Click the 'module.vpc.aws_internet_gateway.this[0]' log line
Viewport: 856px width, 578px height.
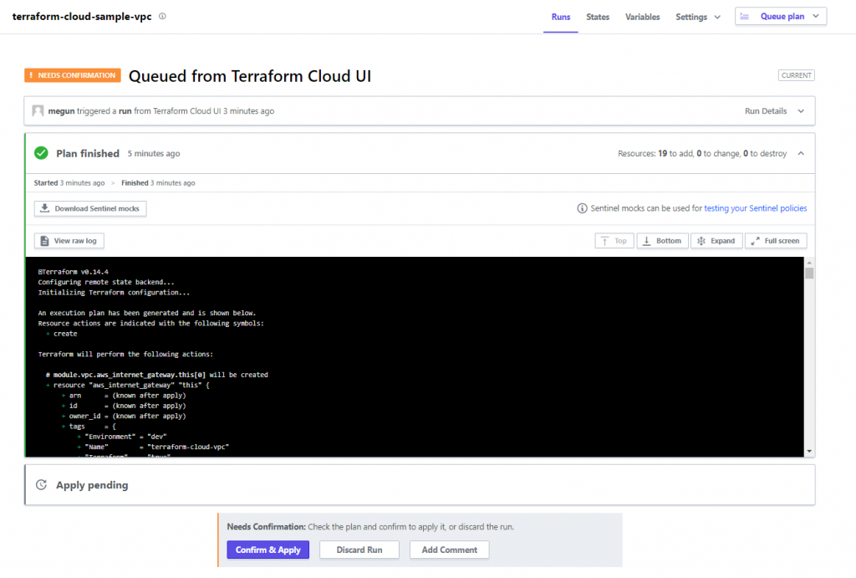(x=157, y=375)
